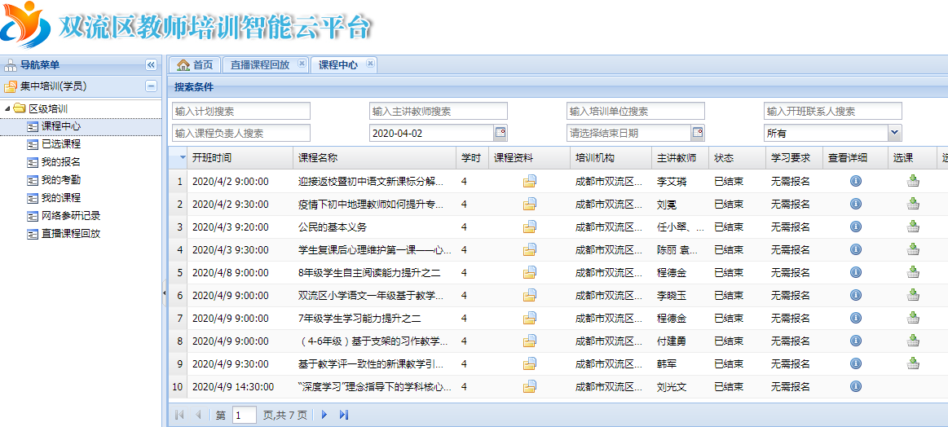
Task: Switch to 首页 tab
Action: [x=195, y=65]
